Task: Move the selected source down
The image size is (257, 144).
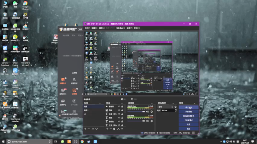Action: pos(122,129)
